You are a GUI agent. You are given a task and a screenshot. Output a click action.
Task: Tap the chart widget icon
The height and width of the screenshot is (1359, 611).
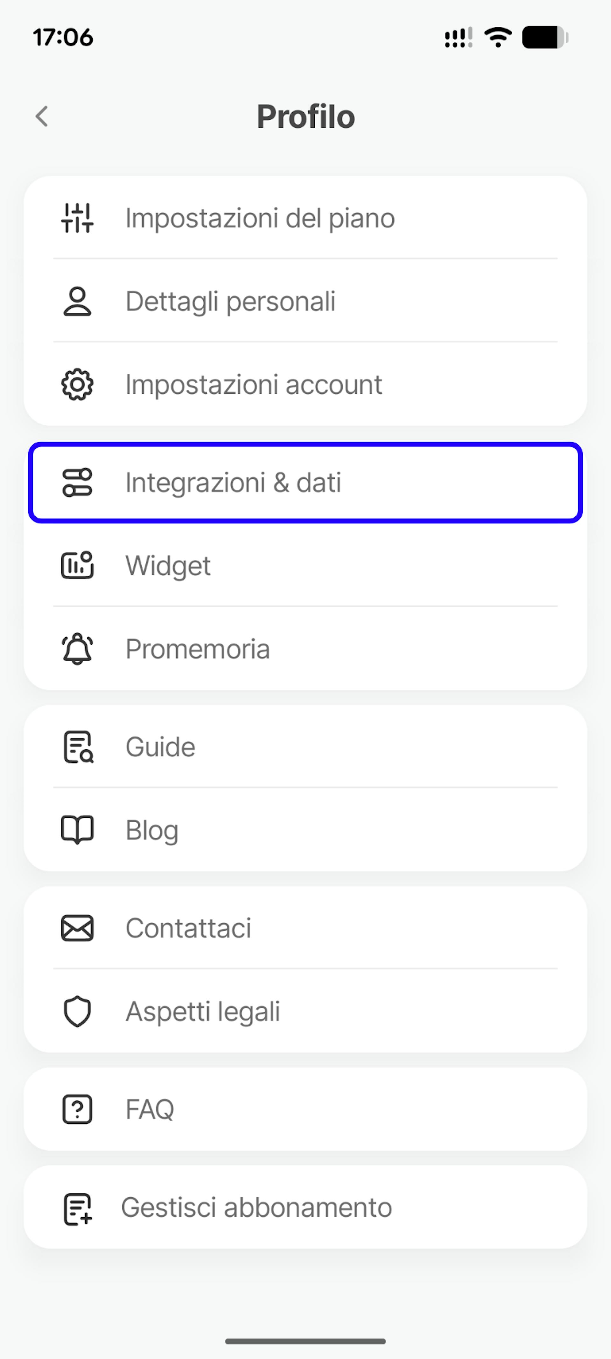(78, 566)
